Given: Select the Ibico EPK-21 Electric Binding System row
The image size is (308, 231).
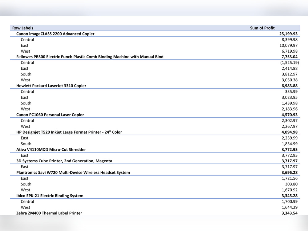Looking at the screenshot, I should pos(155,196).
